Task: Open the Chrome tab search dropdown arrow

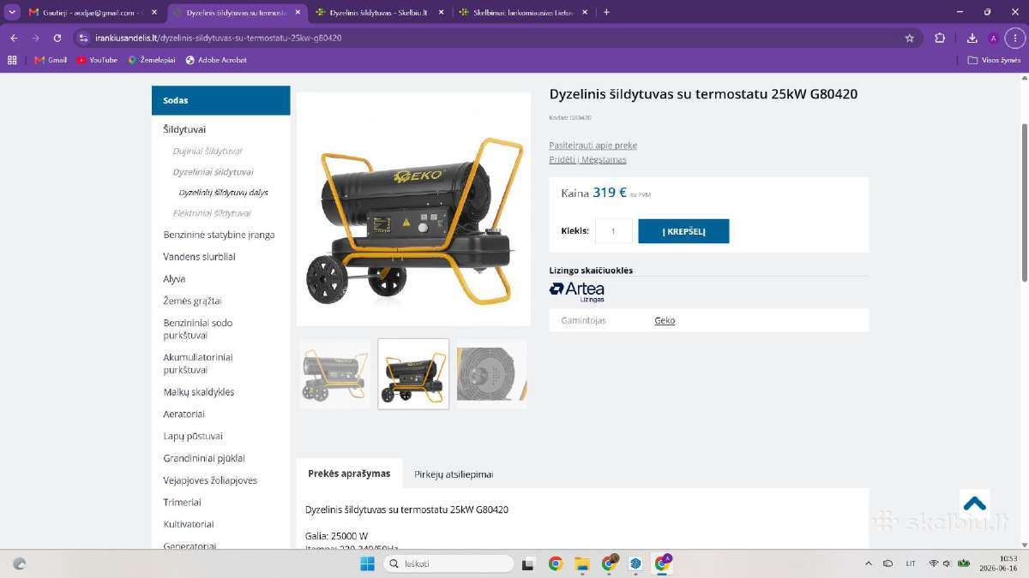Action: [12, 12]
